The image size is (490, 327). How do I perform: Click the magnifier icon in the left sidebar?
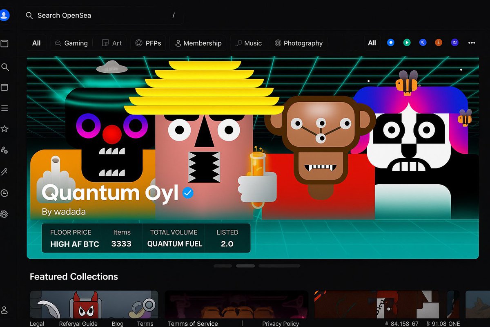tap(5, 67)
